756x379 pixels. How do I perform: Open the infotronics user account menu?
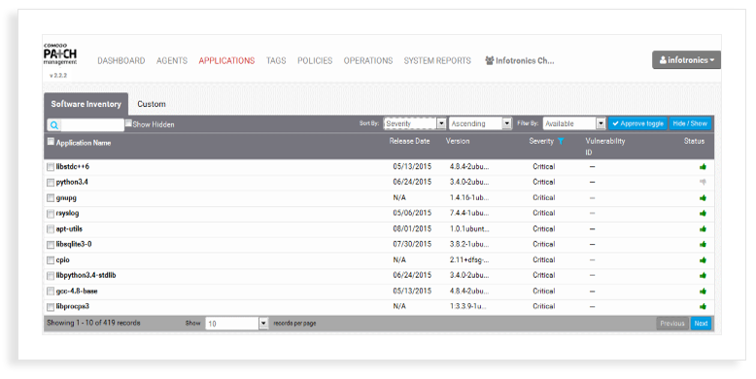tap(686, 60)
